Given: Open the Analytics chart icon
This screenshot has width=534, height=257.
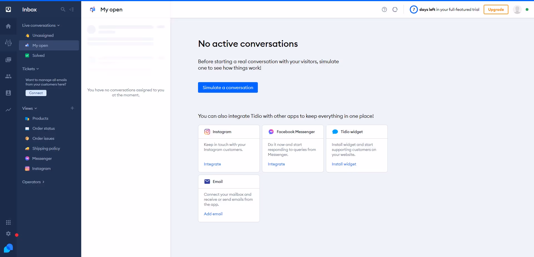Looking at the screenshot, I should pos(8,110).
